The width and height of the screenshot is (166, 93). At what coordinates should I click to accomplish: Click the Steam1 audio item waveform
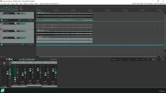point(65,34)
